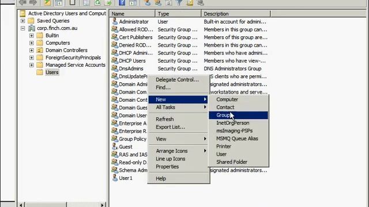369x207 pixels.
Task: Sort by the Type column header
Action: (178, 14)
